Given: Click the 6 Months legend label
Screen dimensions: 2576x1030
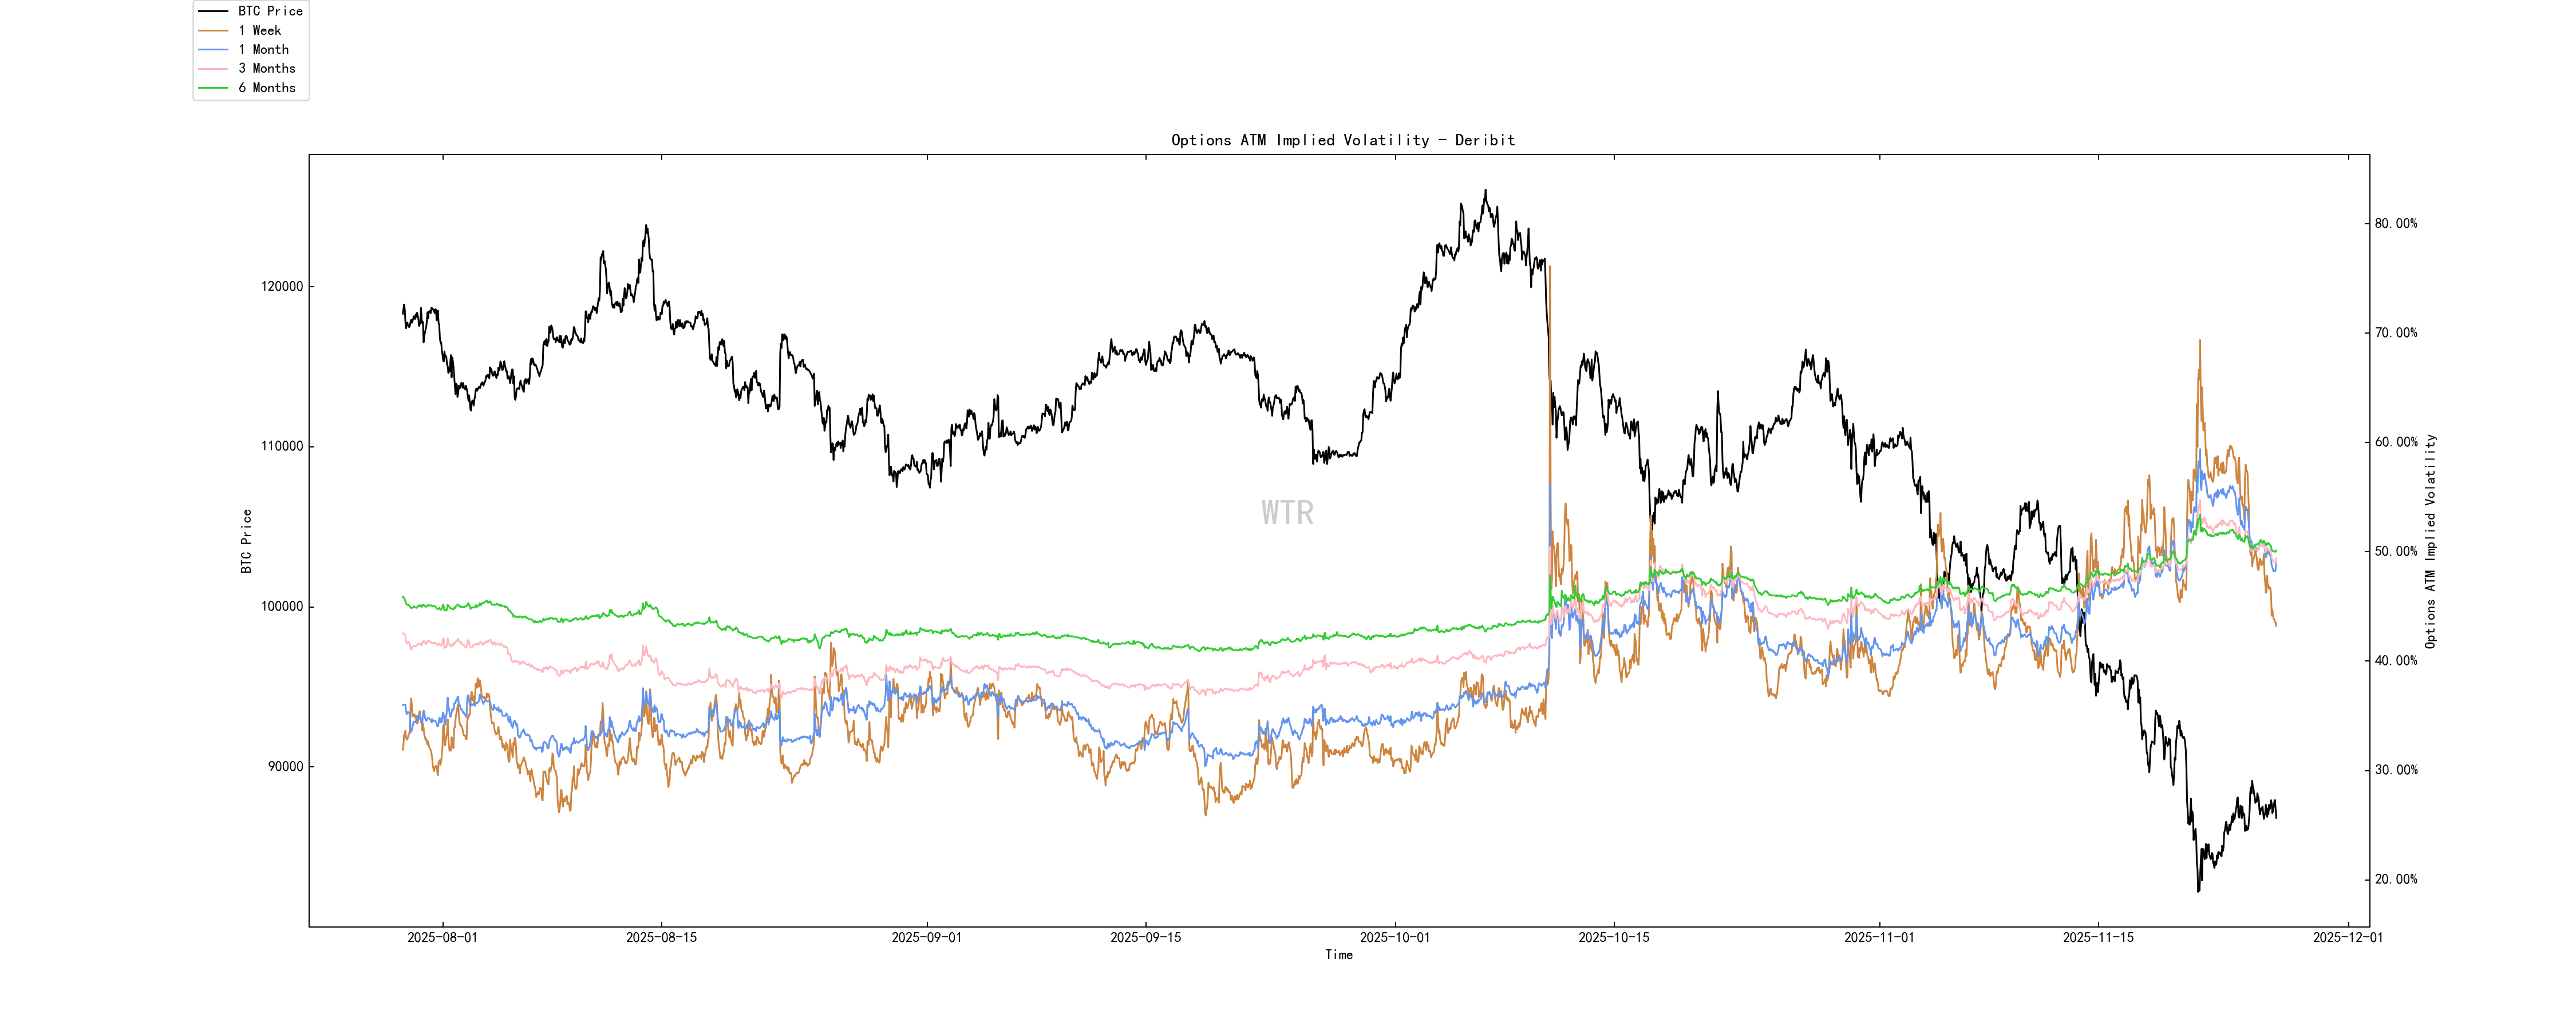Looking at the screenshot, I should coord(267,88).
